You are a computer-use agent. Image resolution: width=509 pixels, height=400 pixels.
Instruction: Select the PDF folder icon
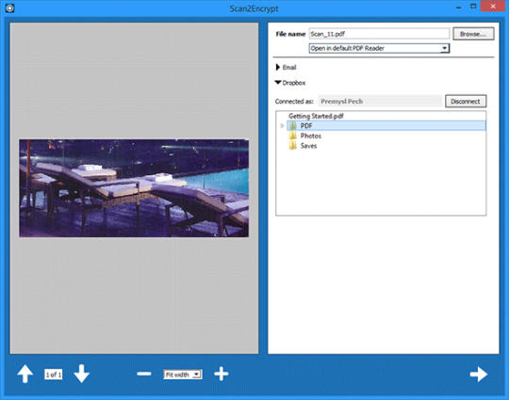(x=293, y=126)
